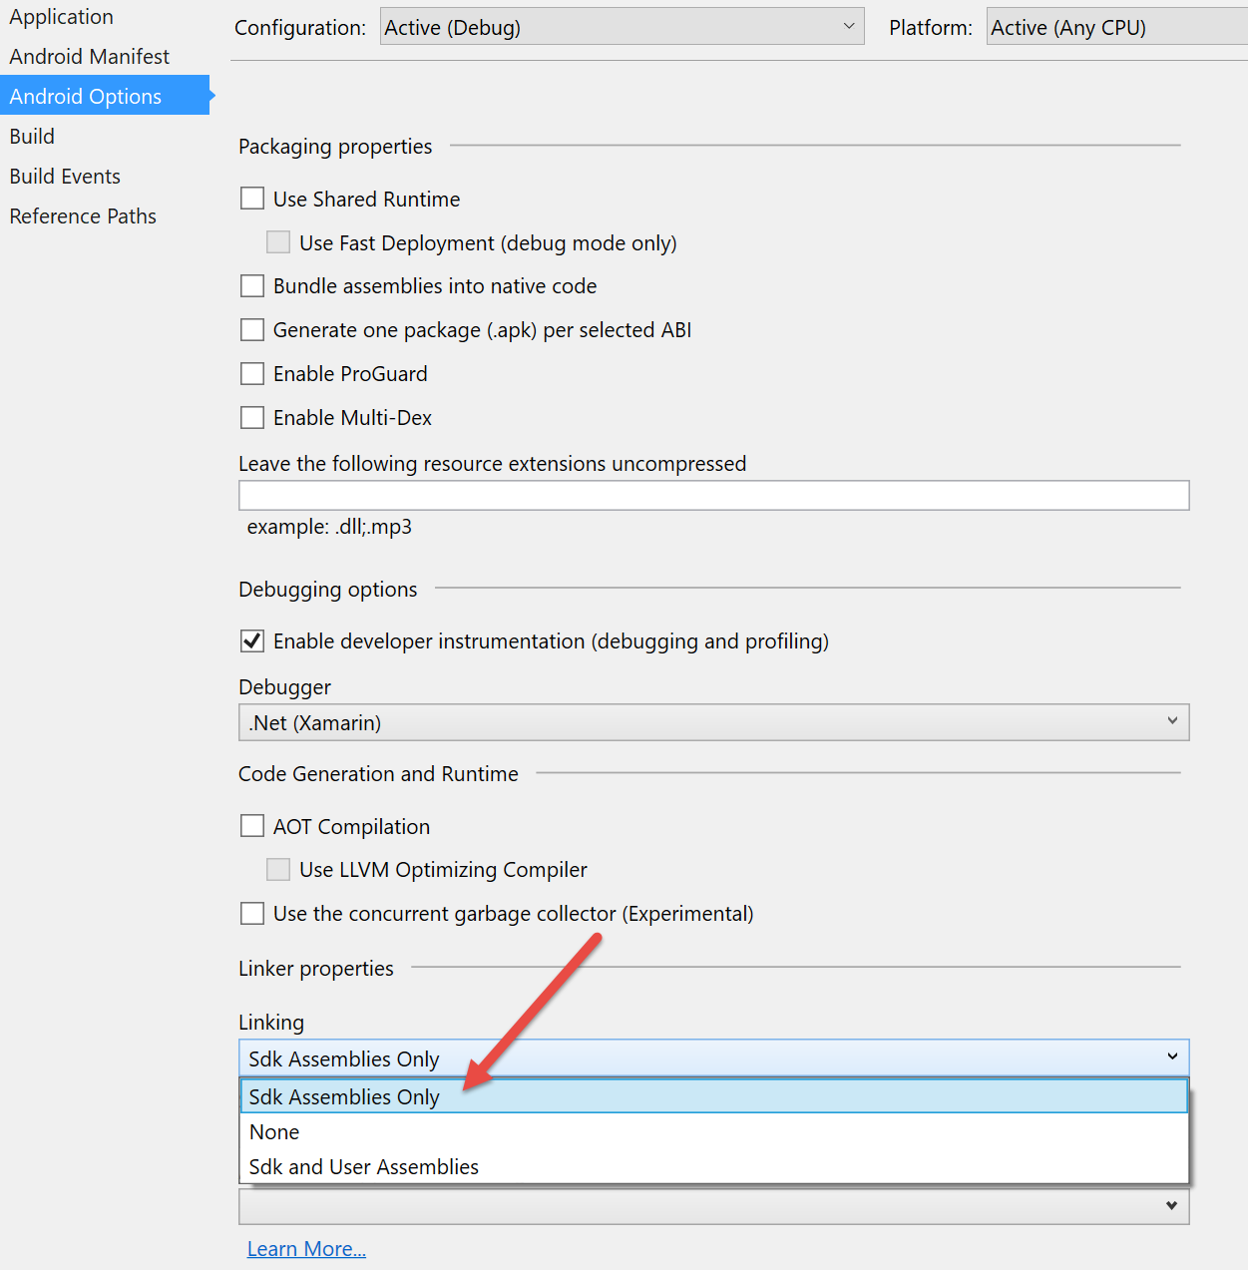Viewport: 1248px width, 1270px height.
Task: Enable the Use Shared Runtime checkbox
Action: [x=252, y=199]
